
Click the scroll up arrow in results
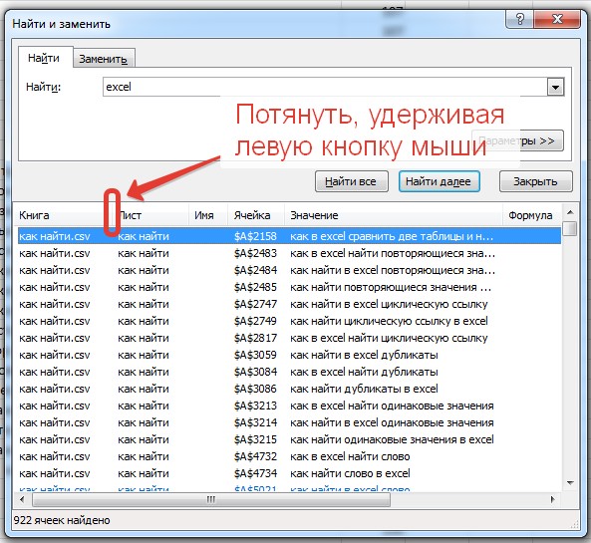[x=570, y=212]
